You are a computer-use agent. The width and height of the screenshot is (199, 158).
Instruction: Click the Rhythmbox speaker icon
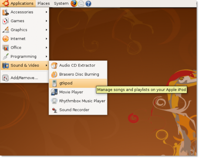pos(54,101)
